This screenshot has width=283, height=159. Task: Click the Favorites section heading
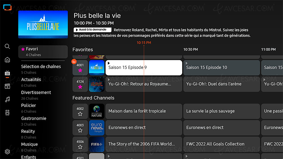point(83,50)
